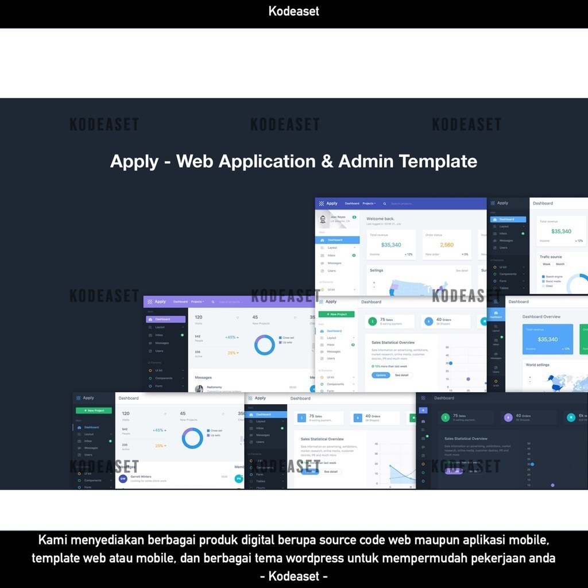
Task: Click purple plus button in fully dark mockup
Action: [423, 410]
